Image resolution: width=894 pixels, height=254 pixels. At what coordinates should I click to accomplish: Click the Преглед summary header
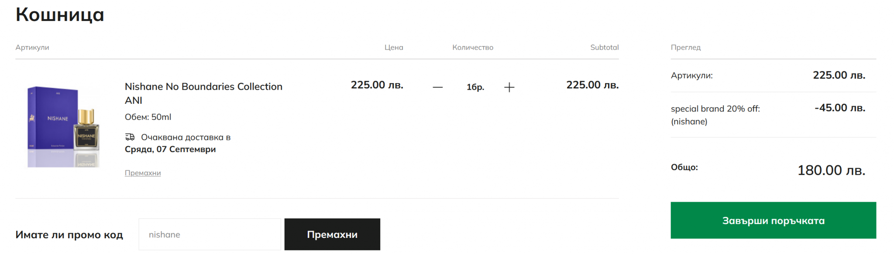(685, 47)
